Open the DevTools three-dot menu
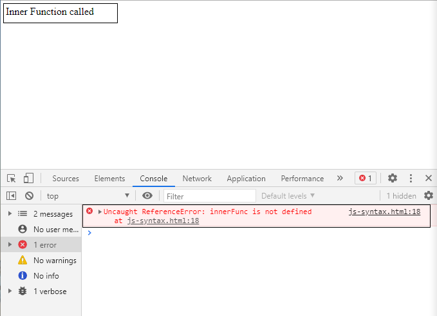Viewport: 437px width, 316px height. point(411,179)
